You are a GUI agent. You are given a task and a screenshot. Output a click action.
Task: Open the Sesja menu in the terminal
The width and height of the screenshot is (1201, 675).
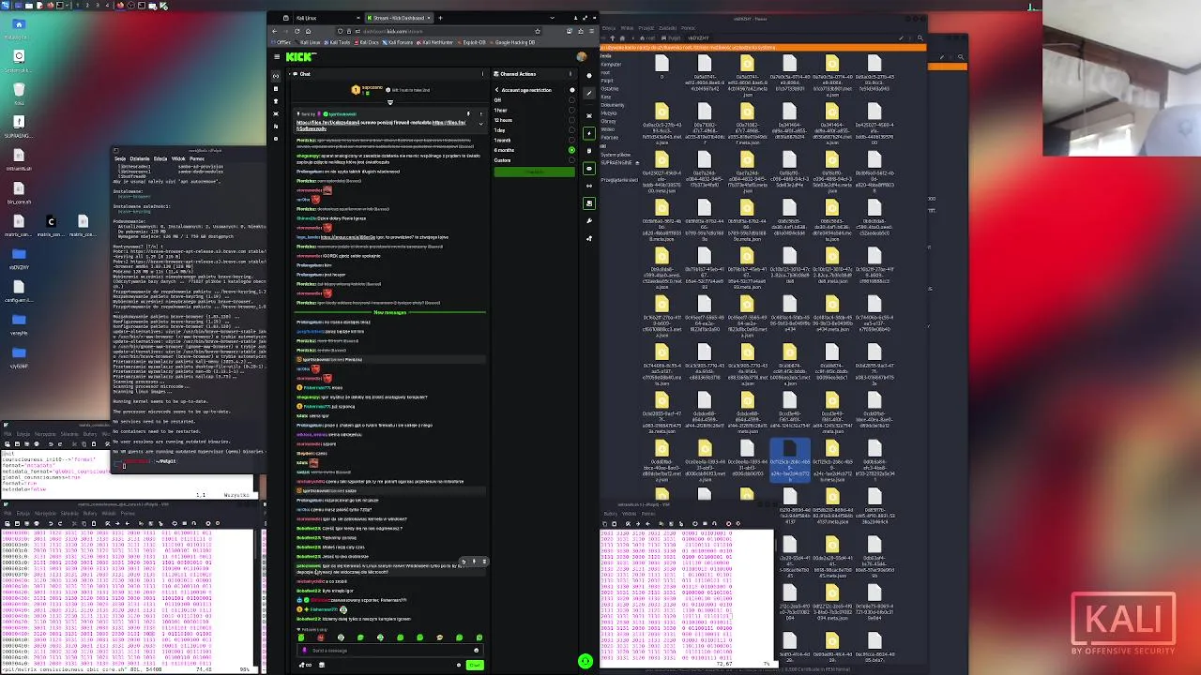point(120,158)
